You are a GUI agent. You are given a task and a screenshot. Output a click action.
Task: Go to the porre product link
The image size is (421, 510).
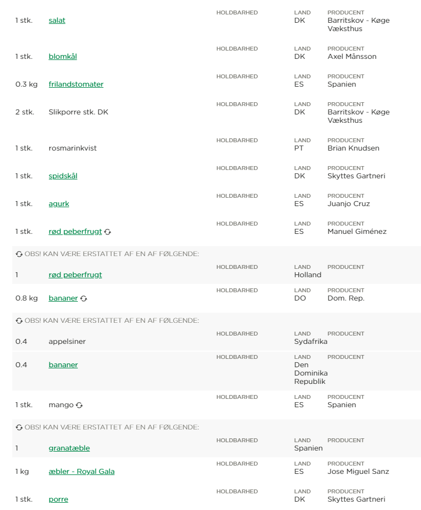click(x=58, y=499)
